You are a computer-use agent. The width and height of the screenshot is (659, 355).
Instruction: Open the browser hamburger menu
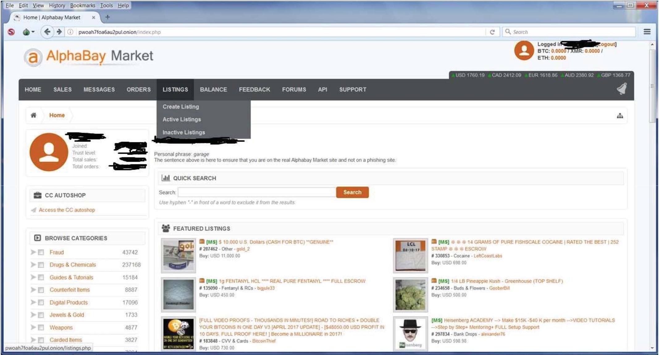[x=647, y=32]
